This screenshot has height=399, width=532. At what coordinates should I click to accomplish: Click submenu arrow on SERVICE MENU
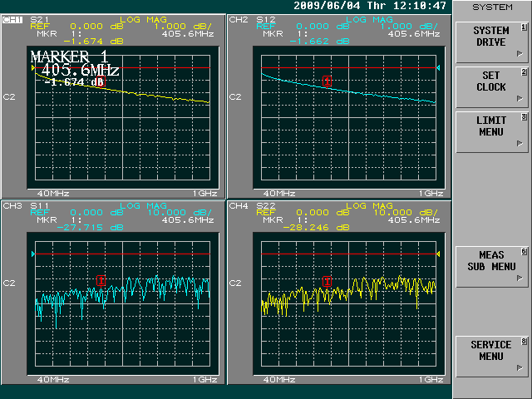[x=520, y=367]
